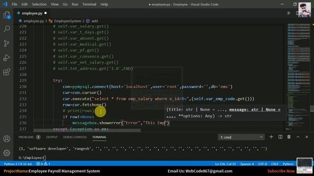
Task: Open the Search view icon
Action: click(6, 29)
